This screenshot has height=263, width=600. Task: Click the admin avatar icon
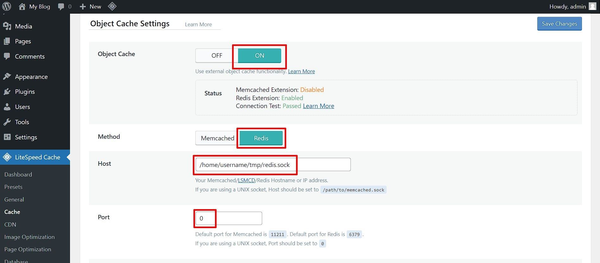(592, 6)
